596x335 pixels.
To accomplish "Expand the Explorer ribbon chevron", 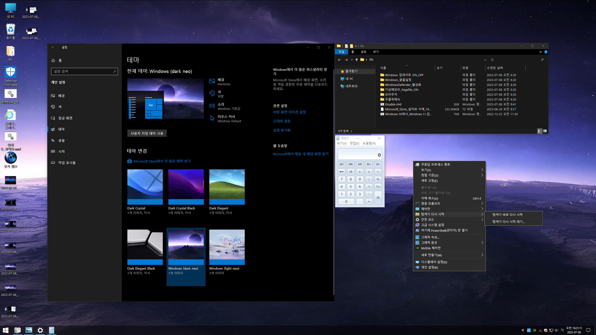I will click(x=540, y=52).
